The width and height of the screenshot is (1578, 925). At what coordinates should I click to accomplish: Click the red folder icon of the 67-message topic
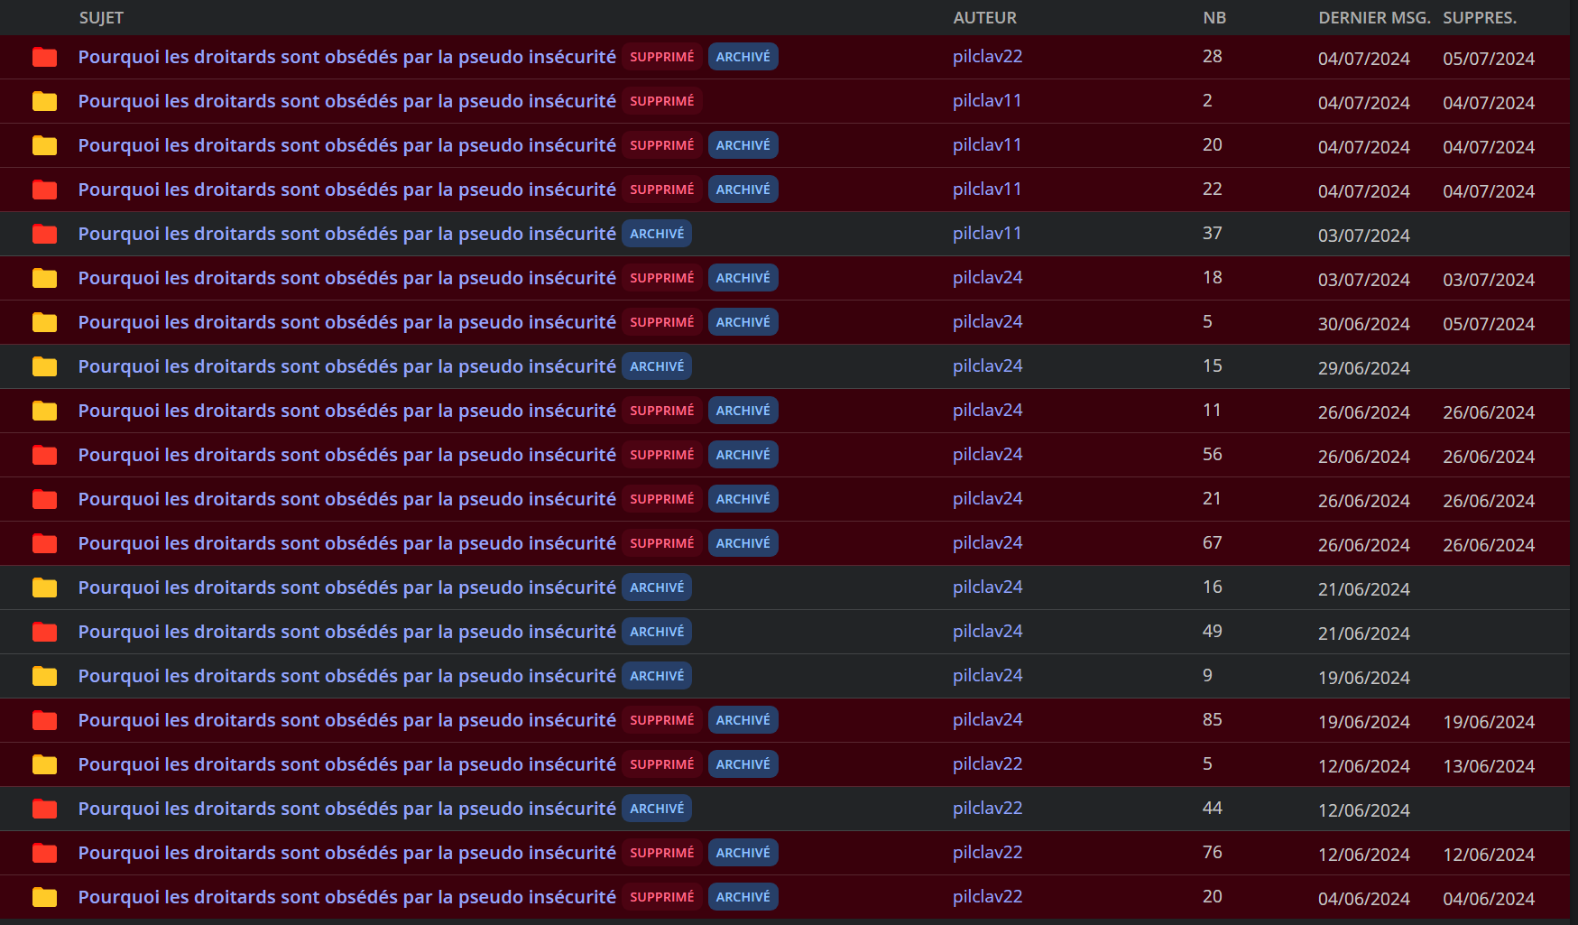click(44, 543)
